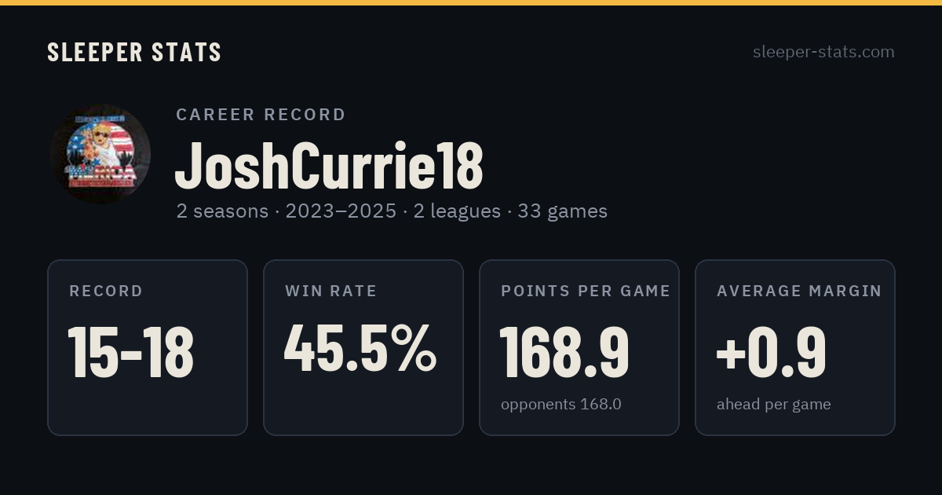
Task: Select the JoshCurrie18 username heading
Action: coord(329,166)
